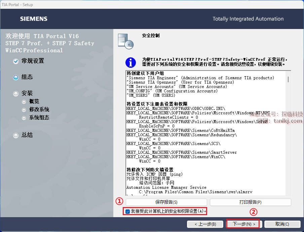The width and height of the screenshot is (304, 232).
Task: Click the Siemens\CoRtHmiRTm registry line
Action: 181,130
